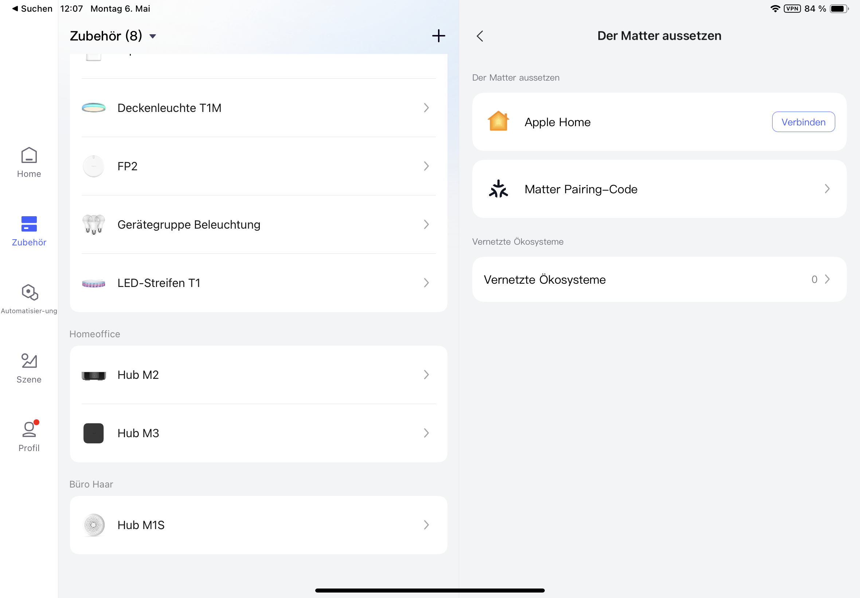Image resolution: width=860 pixels, height=598 pixels.
Task: Expand Vernetzte Ökosysteme row chevron
Action: click(x=827, y=279)
